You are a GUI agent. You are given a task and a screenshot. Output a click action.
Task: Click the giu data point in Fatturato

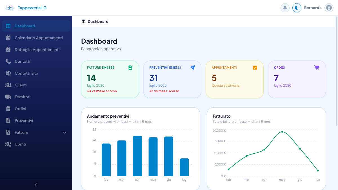coord(300,149)
